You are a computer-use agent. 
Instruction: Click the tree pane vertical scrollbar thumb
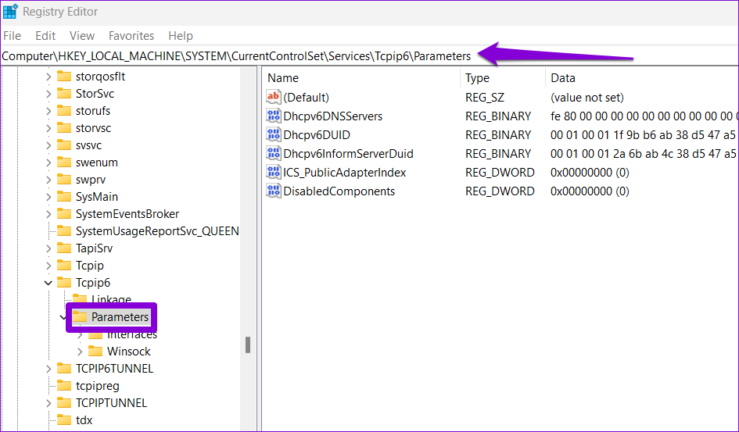coord(248,345)
